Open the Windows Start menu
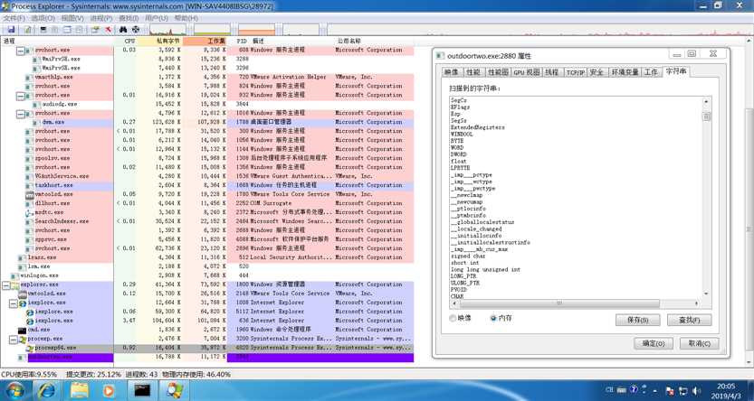Viewport: 754px width, 401px height. [16, 390]
